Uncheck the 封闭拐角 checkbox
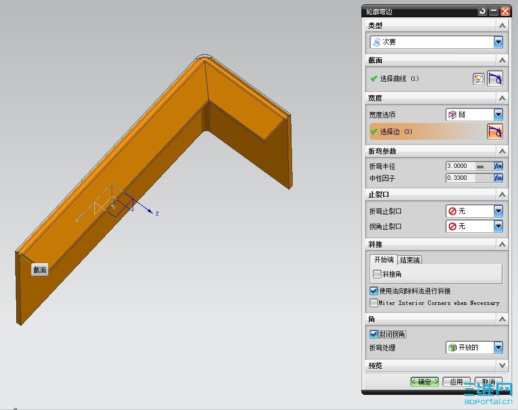The width and height of the screenshot is (518, 410). point(374,334)
